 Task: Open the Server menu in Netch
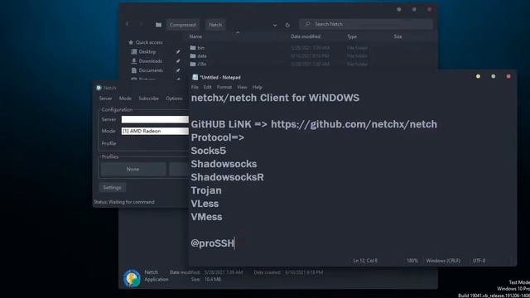[105, 99]
